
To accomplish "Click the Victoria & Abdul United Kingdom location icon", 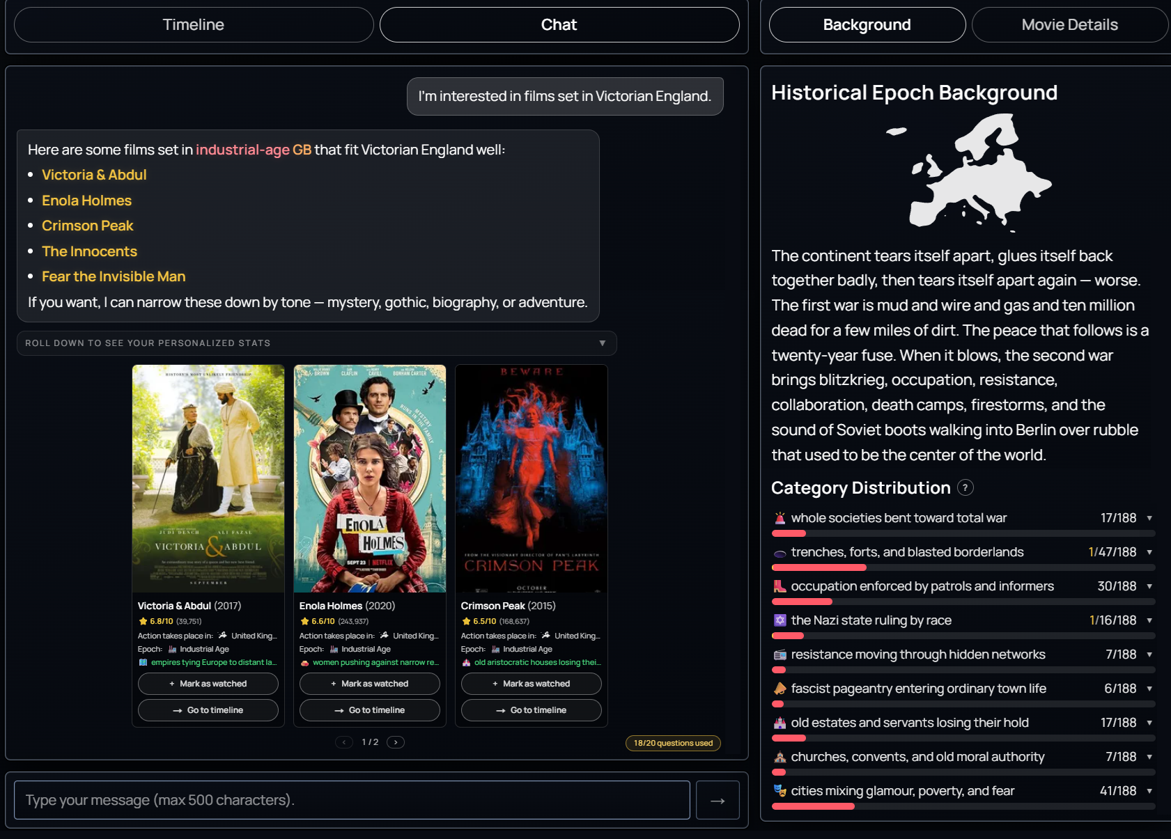I will click(x=223, y=635).
